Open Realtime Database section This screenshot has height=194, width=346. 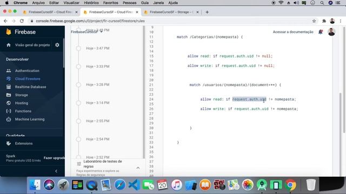[x=30, y=87]
